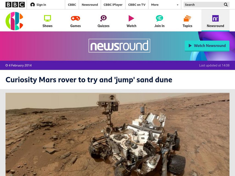Click the BBC blocks logo
The width and height of the screenshot is (235, 176).
(15, 5)
